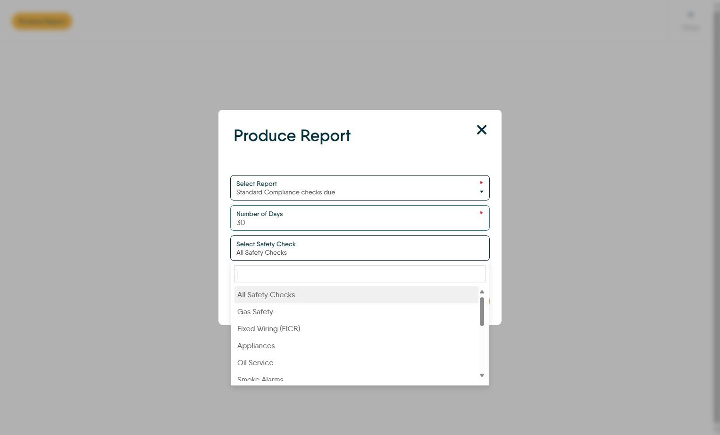The image size is (720, 435).
Task: Click the dropdown list scrollbar thumb
Action: 482,311
